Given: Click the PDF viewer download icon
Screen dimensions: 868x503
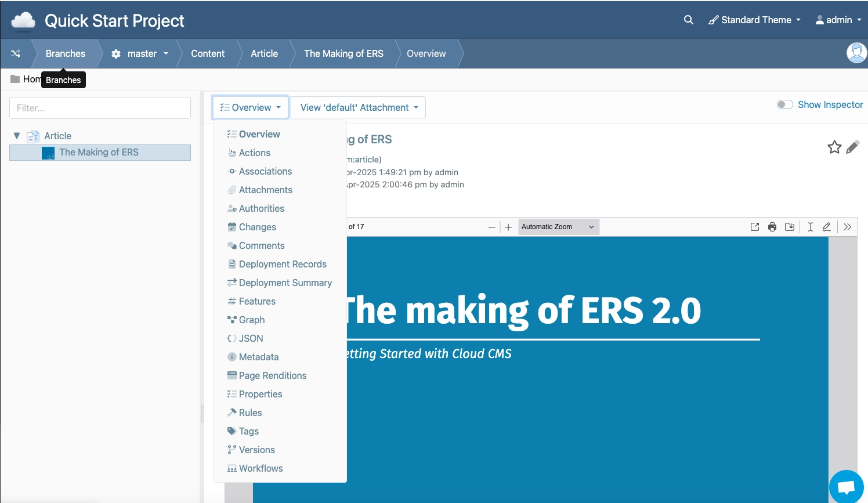Looking at the screenshot, I should point(790,227).
